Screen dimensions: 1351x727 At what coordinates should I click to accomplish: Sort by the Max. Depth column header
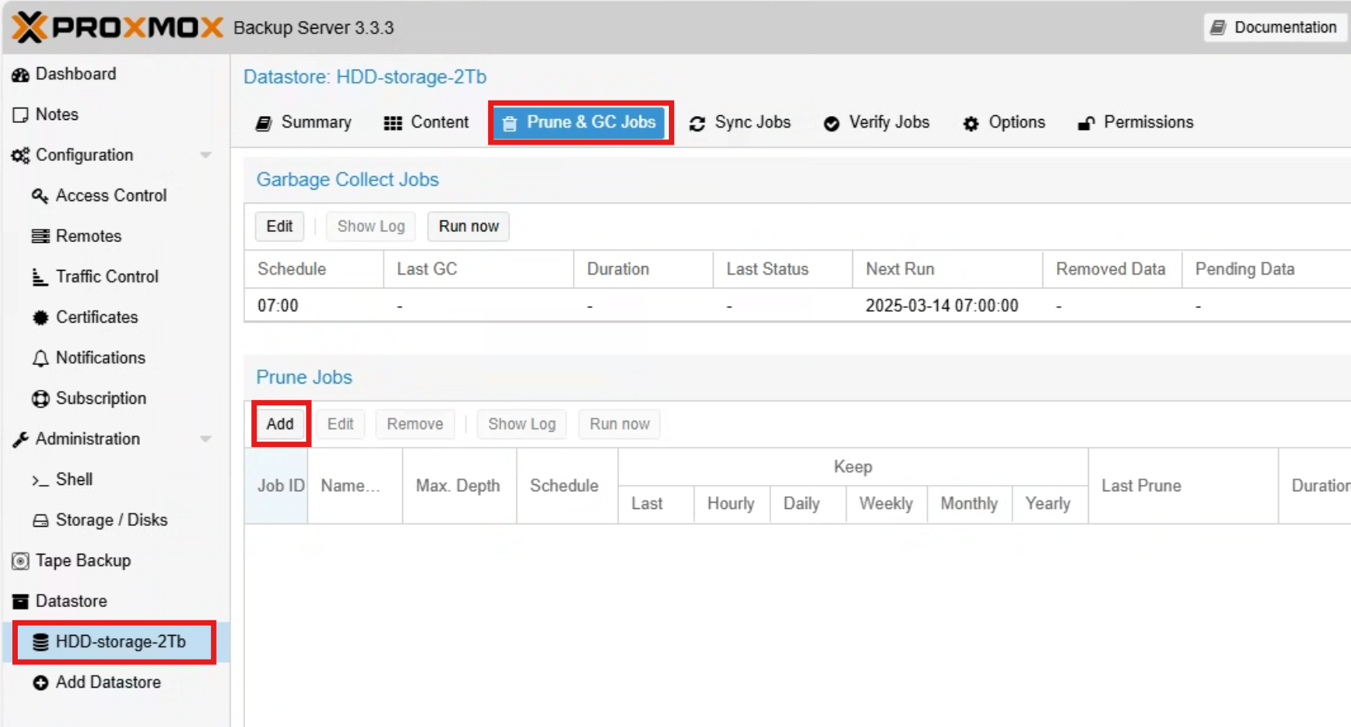pos(459,486)
